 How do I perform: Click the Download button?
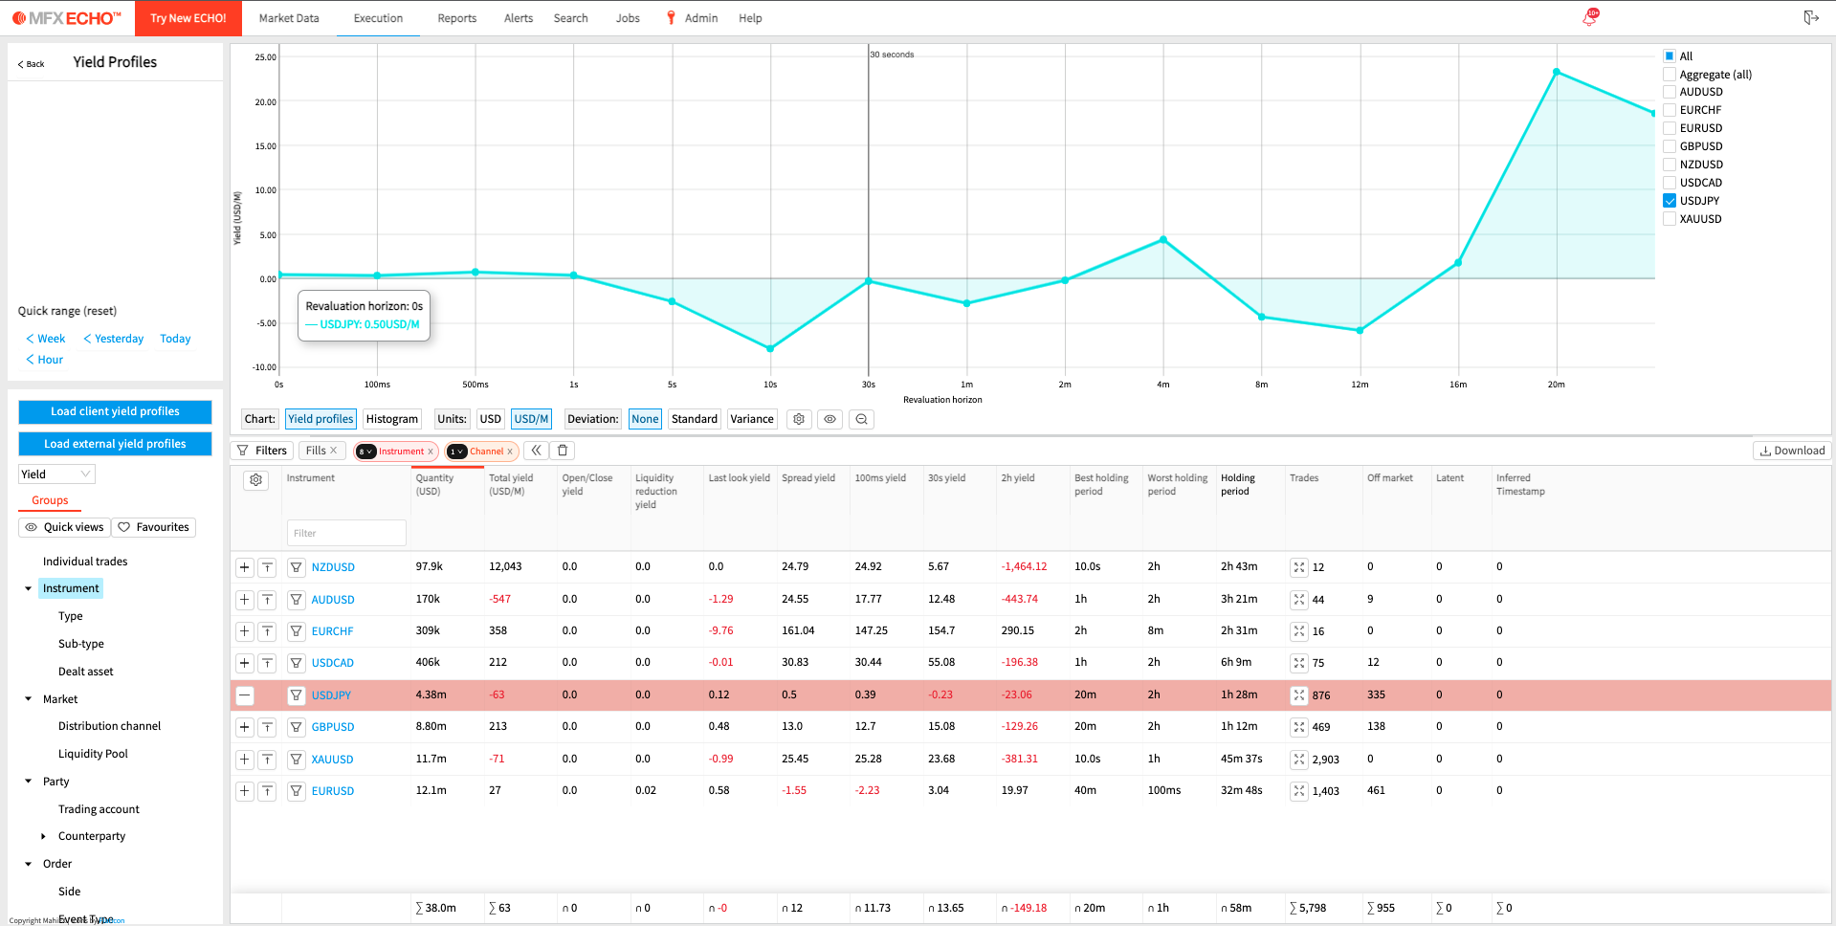click(x=1792, y=451)
